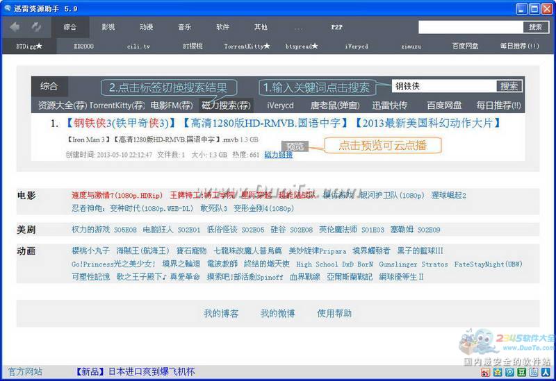Open the ... more tab

pos(299,28)
